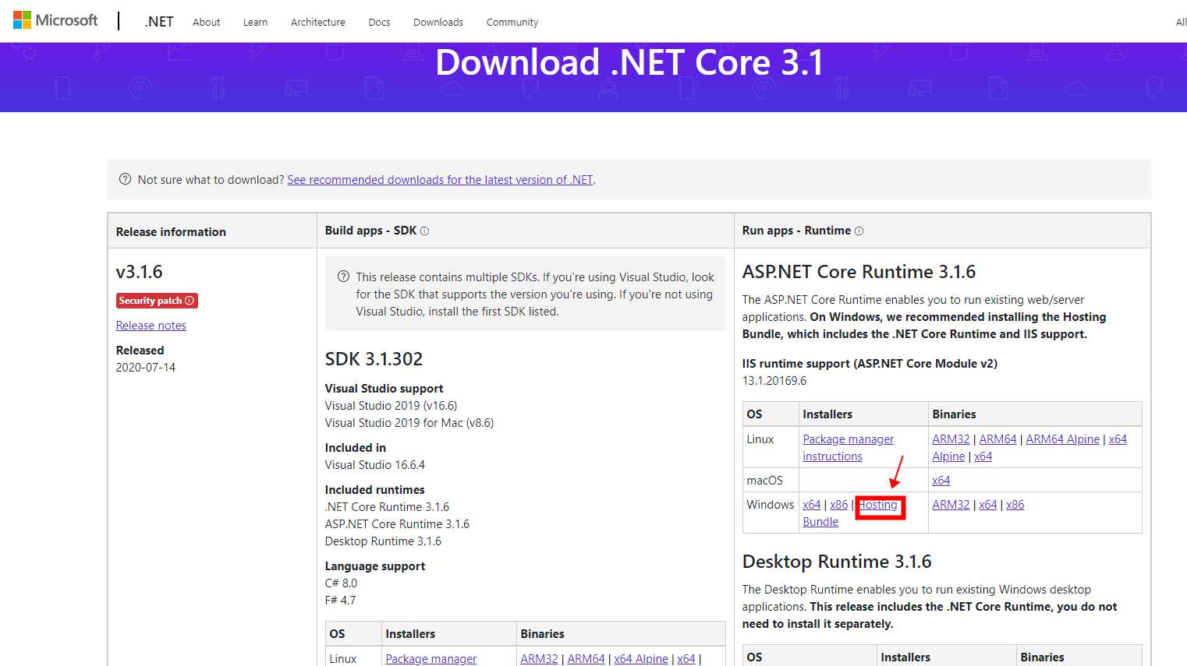
Task: Download ASP.NET Runtime Windows ARM32 binary
Action: [951, 505]
